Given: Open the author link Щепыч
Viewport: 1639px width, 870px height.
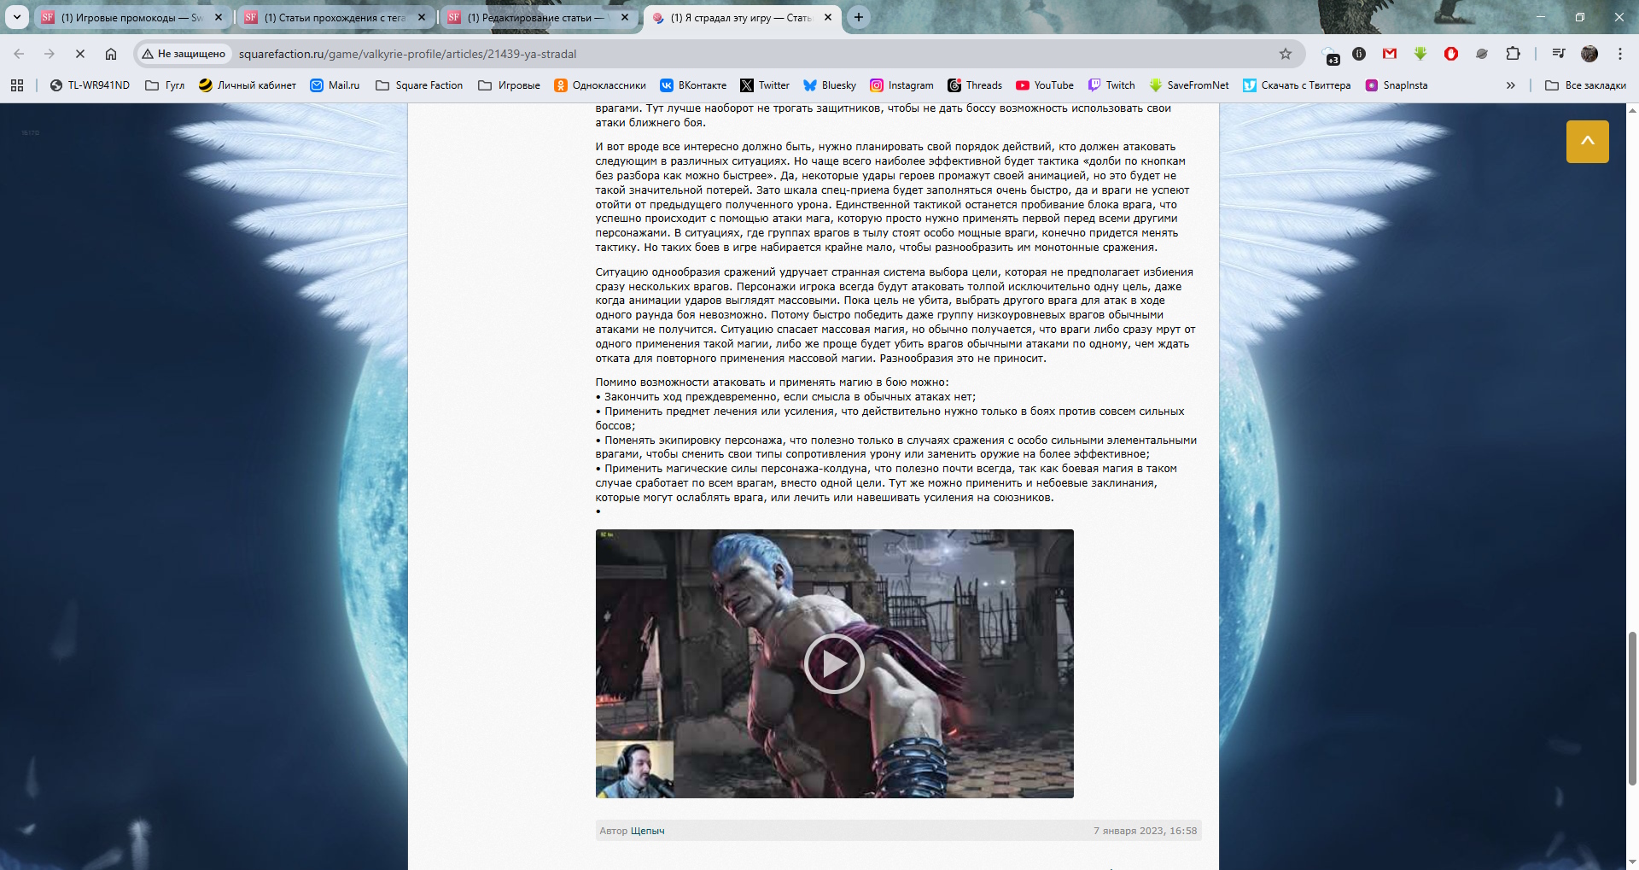Looking at the screenshot, I should pyautogui.click(x=647, y=831).
